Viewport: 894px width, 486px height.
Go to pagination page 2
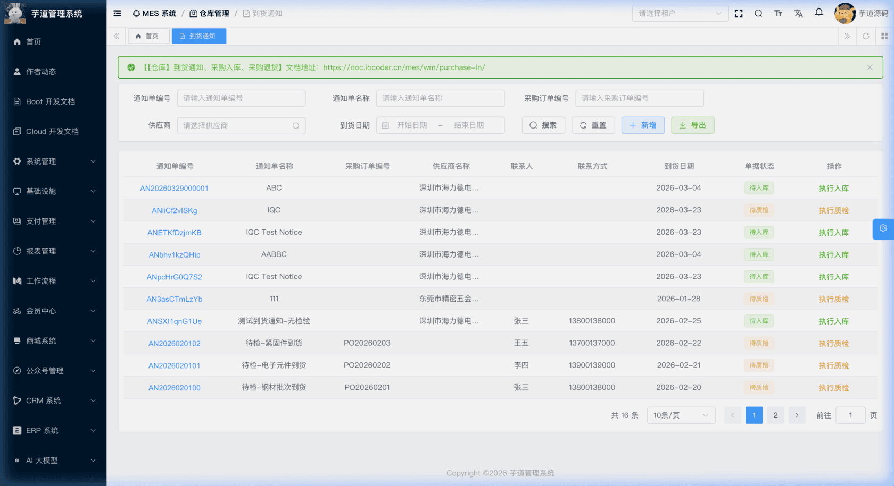tap(775, 415)
